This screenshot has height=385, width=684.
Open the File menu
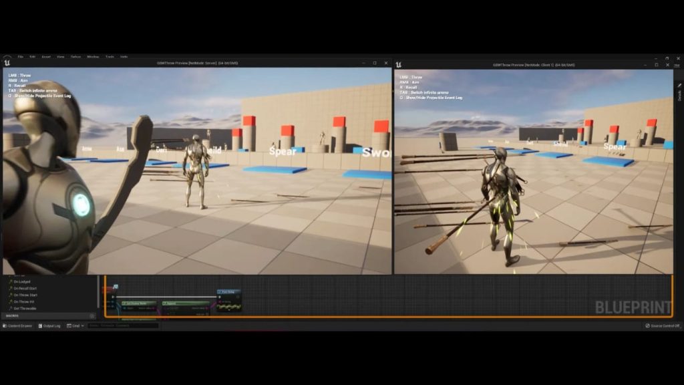(21, 57)
